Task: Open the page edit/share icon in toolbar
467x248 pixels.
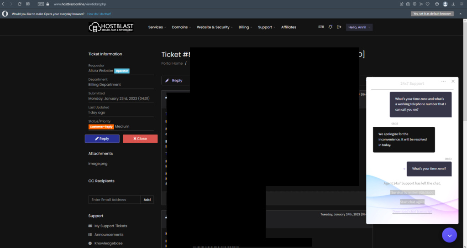Action: click(x=401, y=4)
